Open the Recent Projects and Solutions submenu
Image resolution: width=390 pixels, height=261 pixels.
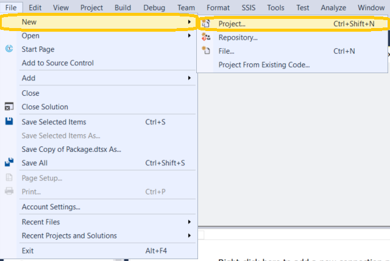click(x=190, y=236)
